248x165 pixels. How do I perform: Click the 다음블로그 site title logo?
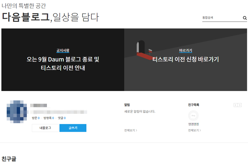(x=26, y=17)
